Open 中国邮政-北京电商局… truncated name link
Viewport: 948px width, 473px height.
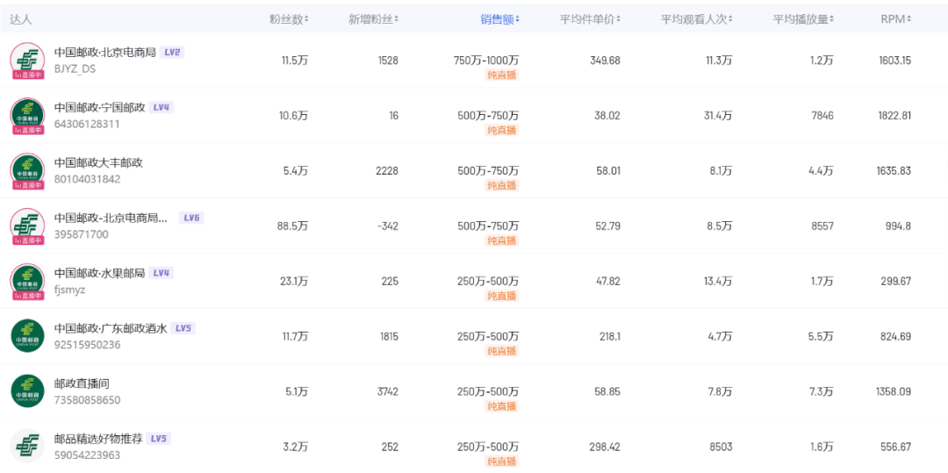coord(111,219)
